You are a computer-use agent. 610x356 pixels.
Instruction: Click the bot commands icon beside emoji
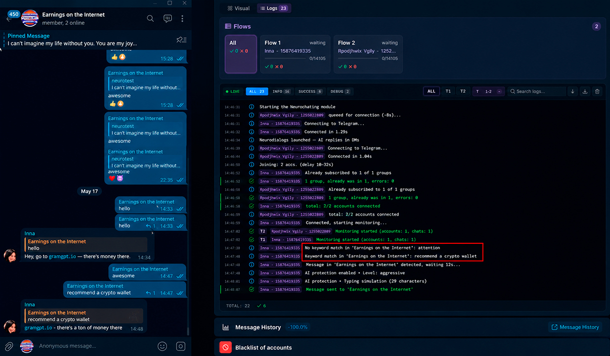pyautogui.click(x=181, y=346)
